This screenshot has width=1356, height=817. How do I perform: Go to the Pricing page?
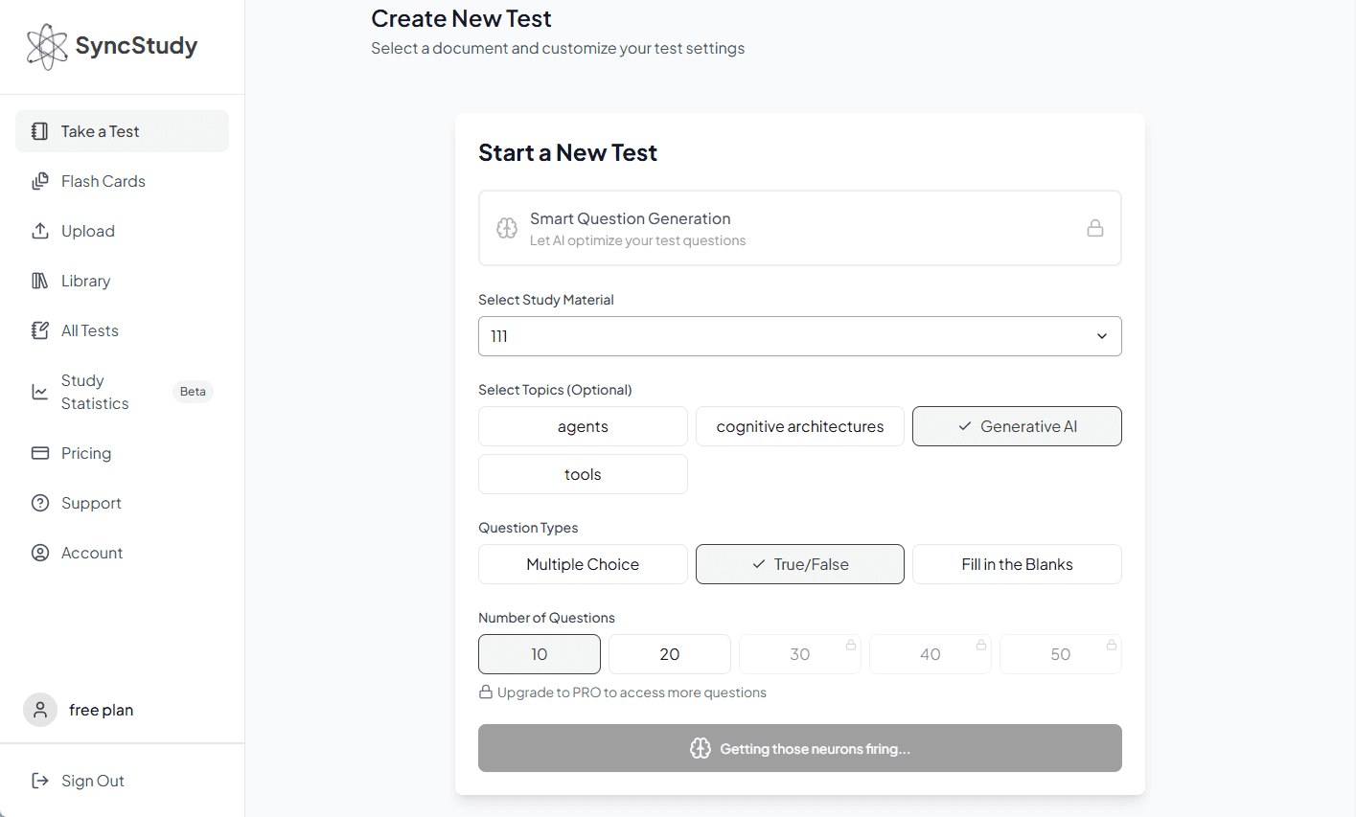[x=86, y=453]
